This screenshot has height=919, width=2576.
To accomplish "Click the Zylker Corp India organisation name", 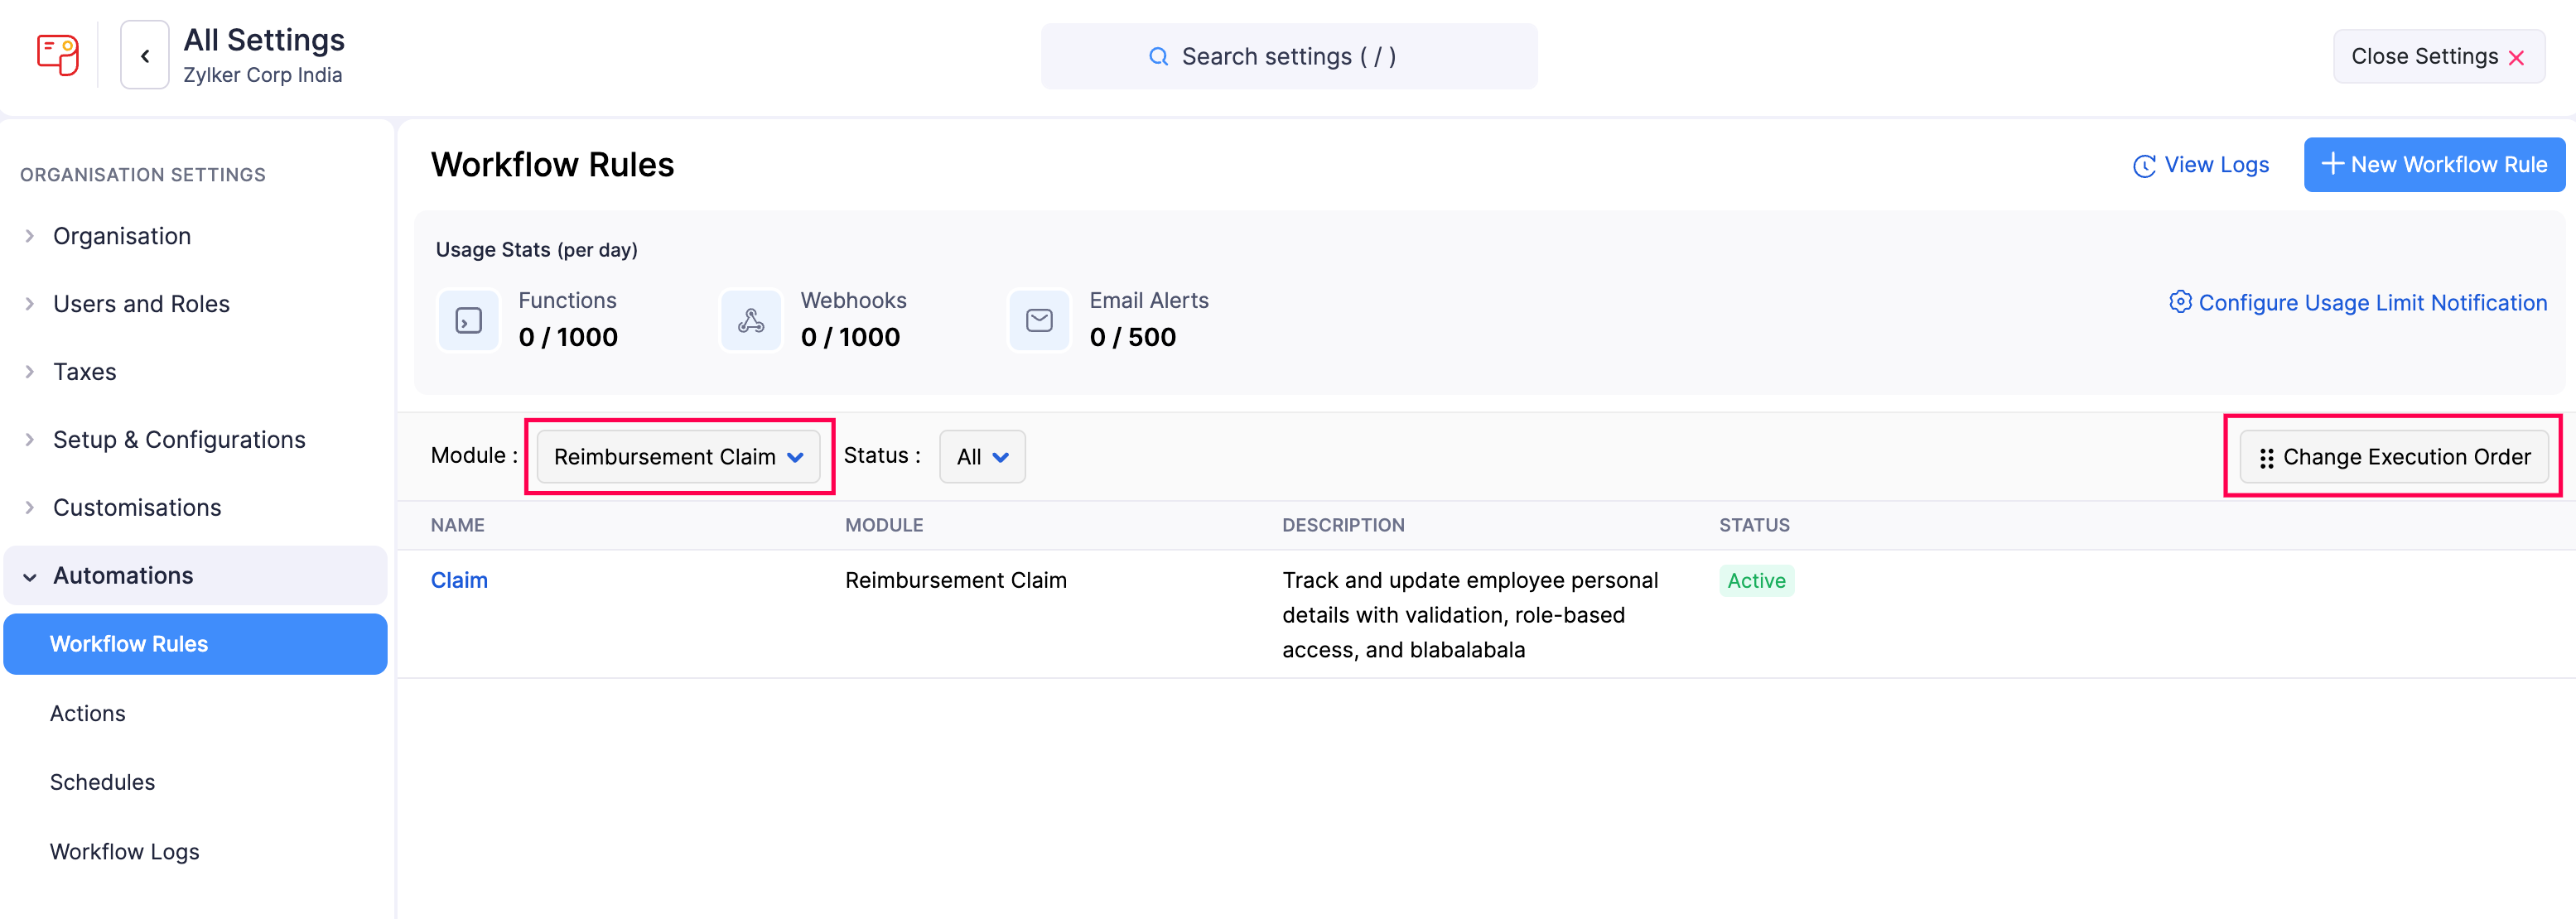I will [262, 75].
